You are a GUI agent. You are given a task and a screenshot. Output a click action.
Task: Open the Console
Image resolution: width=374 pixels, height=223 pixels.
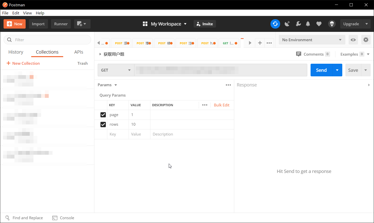pos(63,218)
